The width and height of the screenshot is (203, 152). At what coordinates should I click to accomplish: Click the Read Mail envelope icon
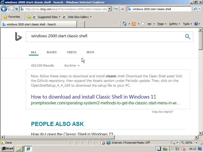click(143, 24)
